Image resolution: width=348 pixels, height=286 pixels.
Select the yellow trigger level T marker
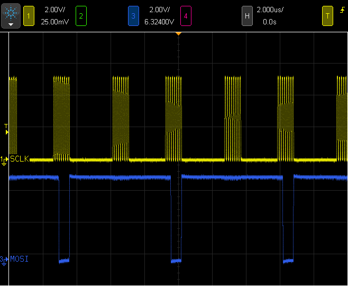click(x=6, y=127)
